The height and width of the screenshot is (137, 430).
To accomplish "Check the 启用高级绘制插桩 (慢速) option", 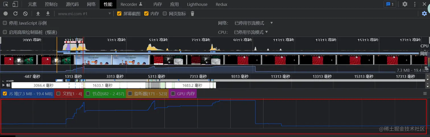I will pyautogui.click(x=5, y=32).
